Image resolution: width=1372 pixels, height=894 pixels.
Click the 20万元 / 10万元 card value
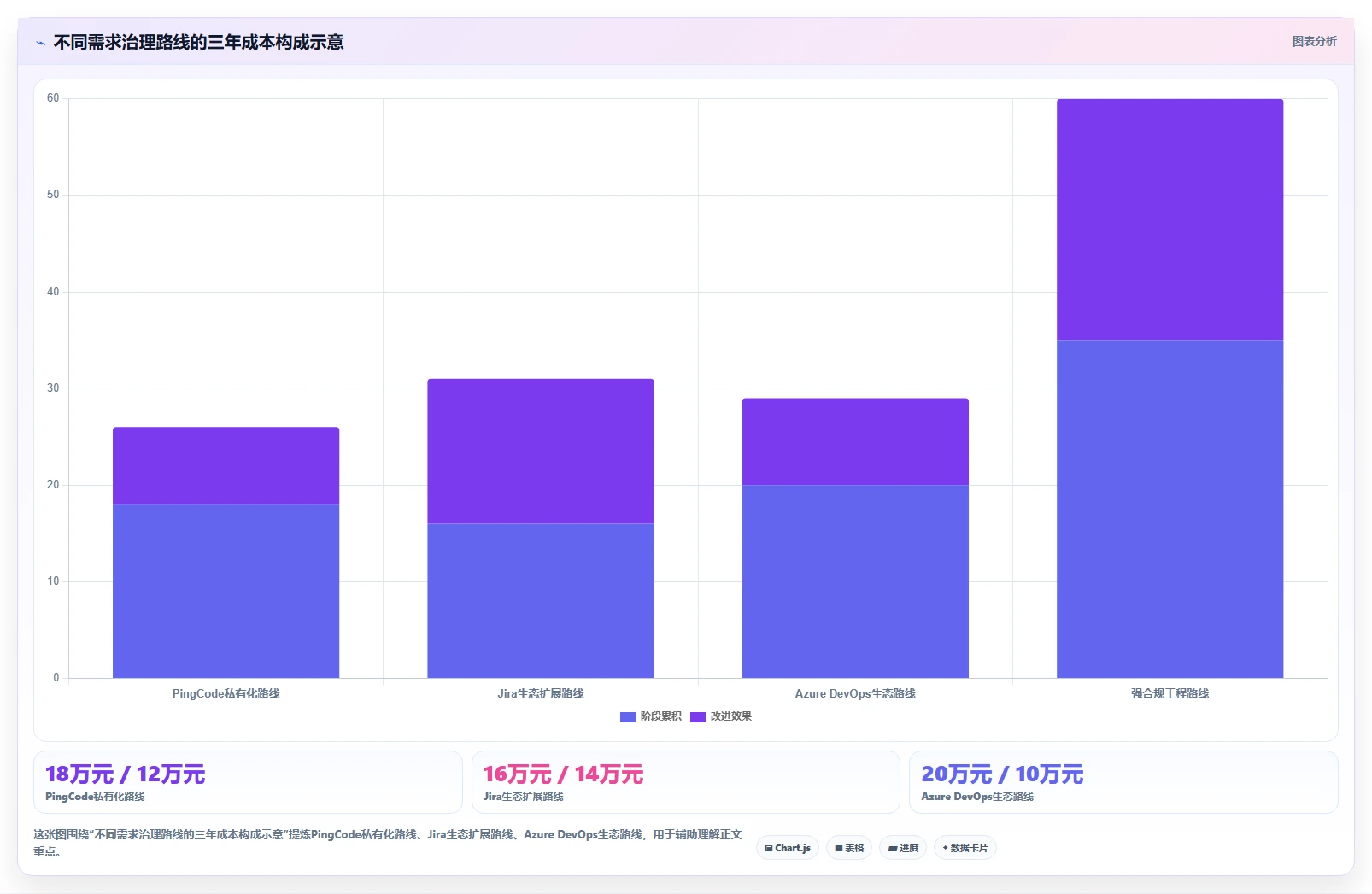pos(1002,774)
